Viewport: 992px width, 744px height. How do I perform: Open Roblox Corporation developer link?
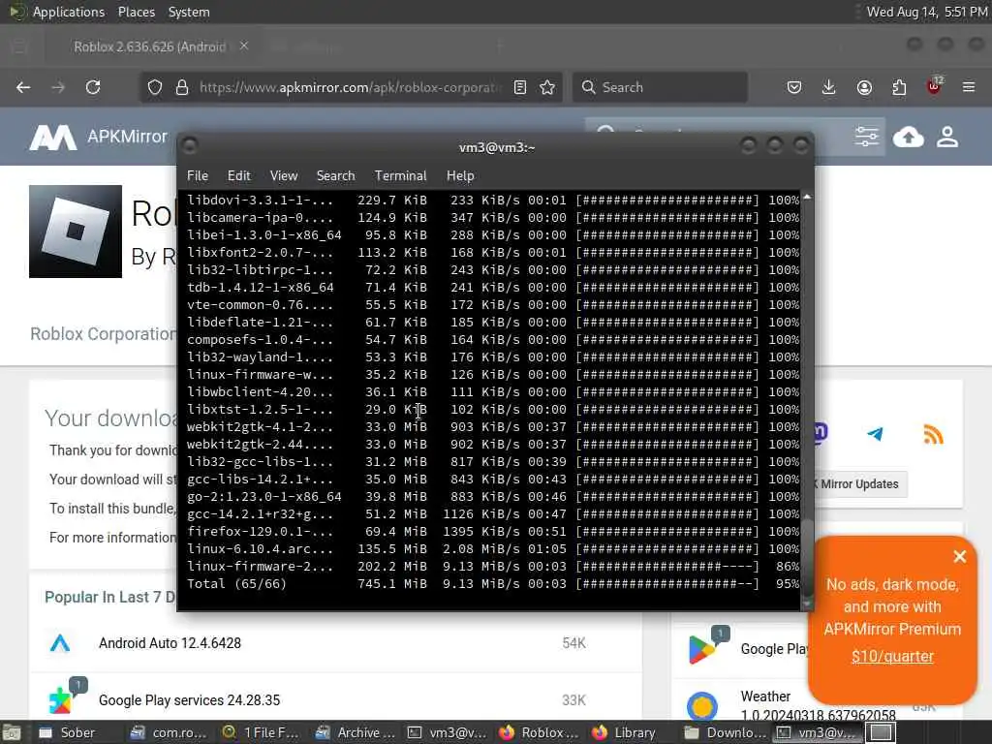[x=104, y=333]
